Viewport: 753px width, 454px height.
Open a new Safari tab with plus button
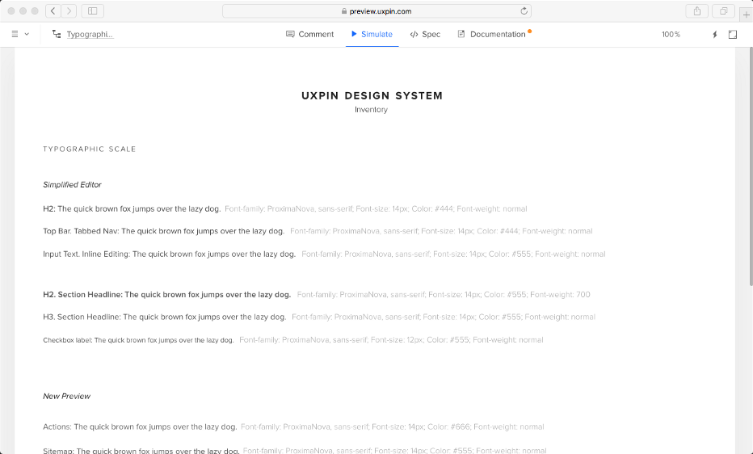[x=746, y=14]
